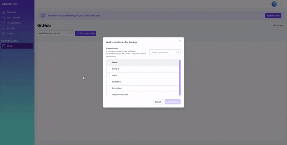287x145 pixels.
Task: Click the David-8 repository name
Action: (x=116, y=69)
